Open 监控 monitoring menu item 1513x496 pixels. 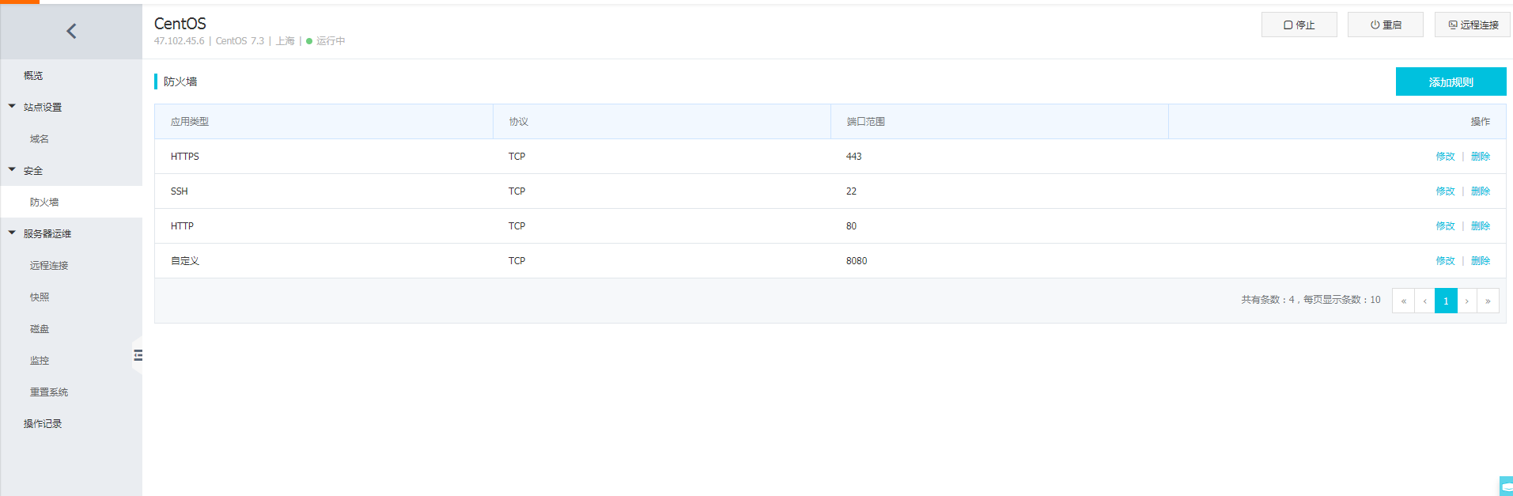pos(40,360)
